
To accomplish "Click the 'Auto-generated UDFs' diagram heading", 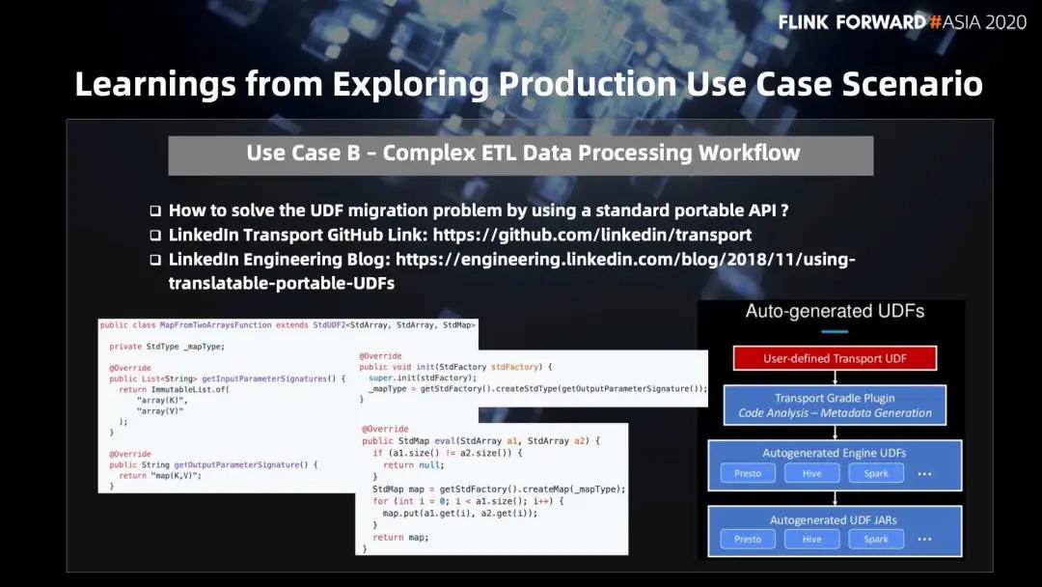I will pyautogui.click(x=835, y=311).
